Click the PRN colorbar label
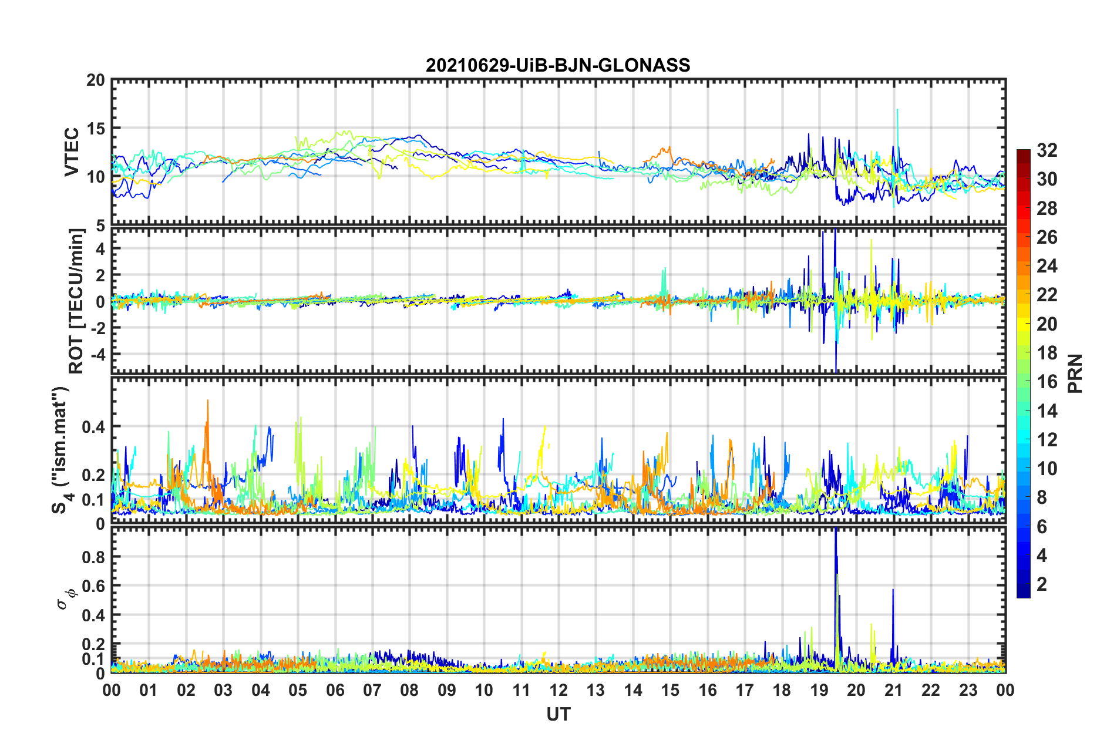Image resolution: width=1117 pixels, height=747 pixels. [1075, 373]
